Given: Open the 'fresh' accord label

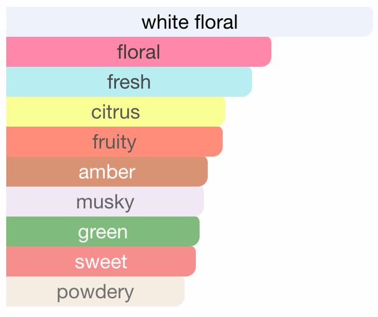Looking at the screenshot, I should click(128, 82).
